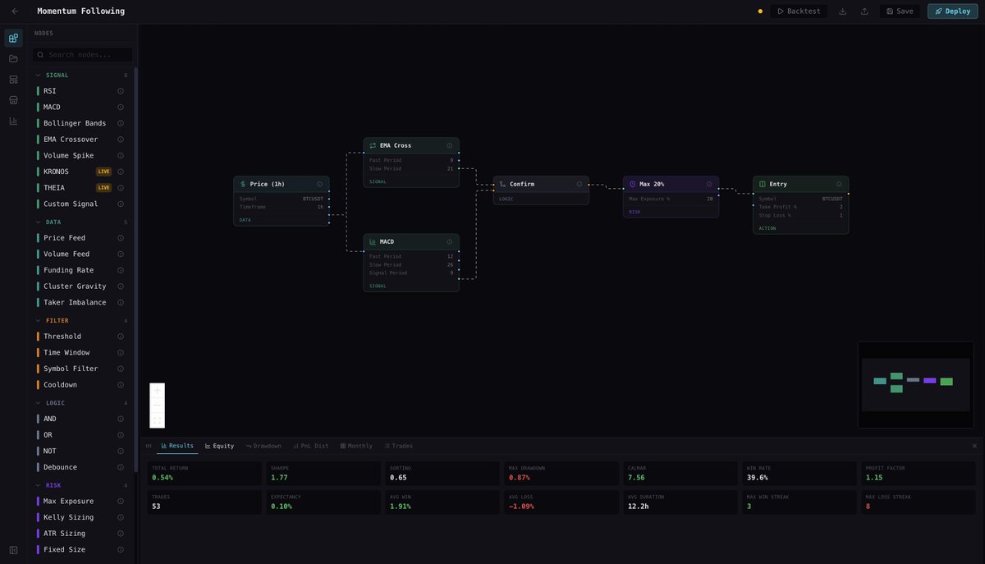Click the import icon in top toolbar

(x=842, y=11)
